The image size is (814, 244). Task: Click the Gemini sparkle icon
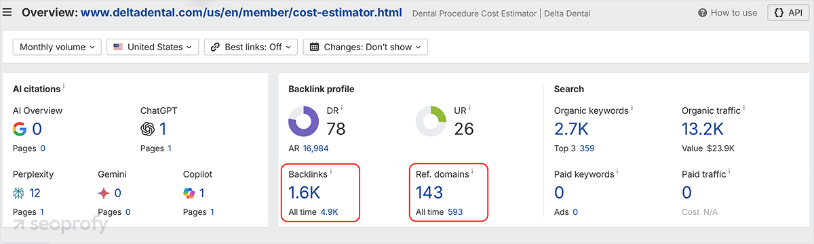pos(104,193)
